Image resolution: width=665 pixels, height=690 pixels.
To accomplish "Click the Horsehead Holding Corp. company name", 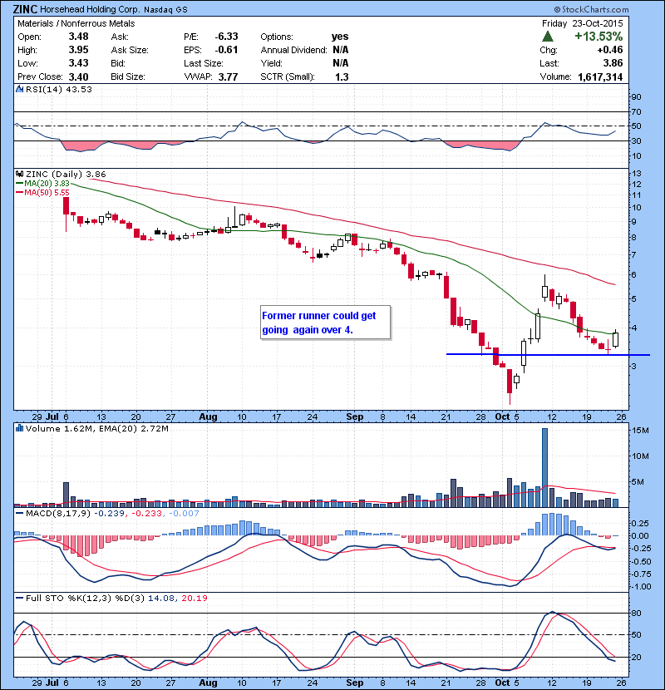I will [91, 9].
